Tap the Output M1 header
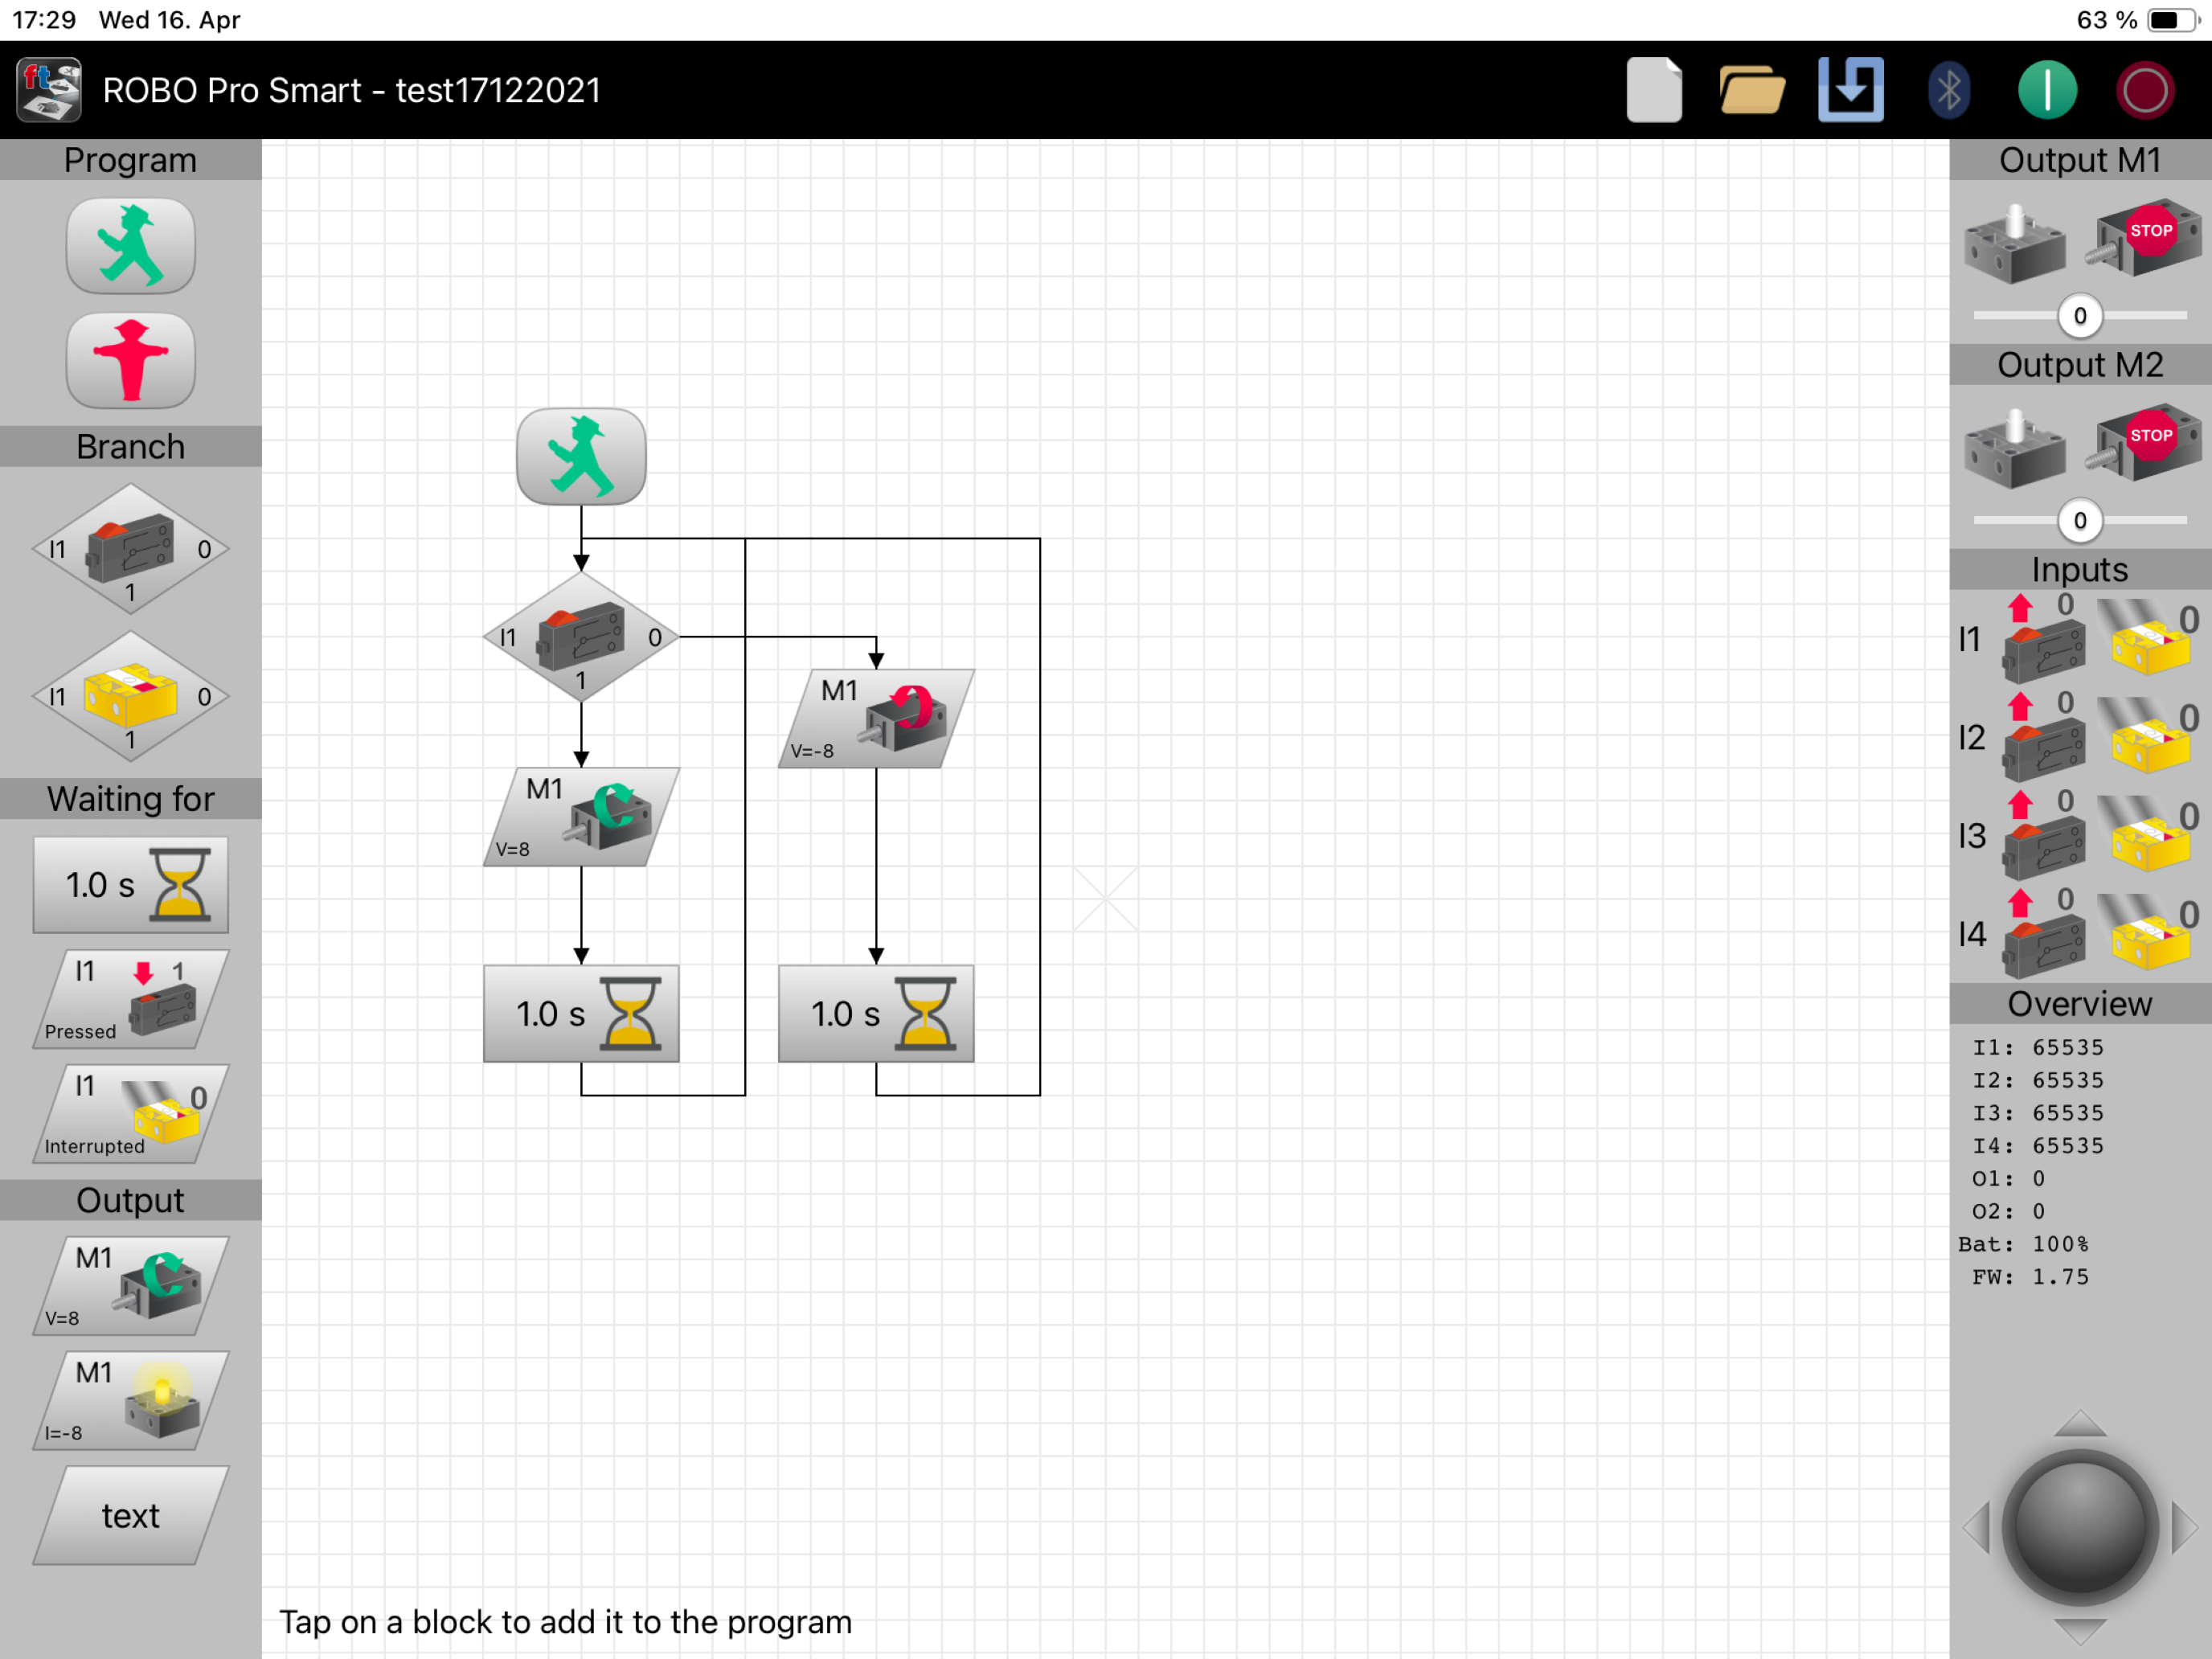This screenshot has width=2212, height=1659. (2080, 160)
